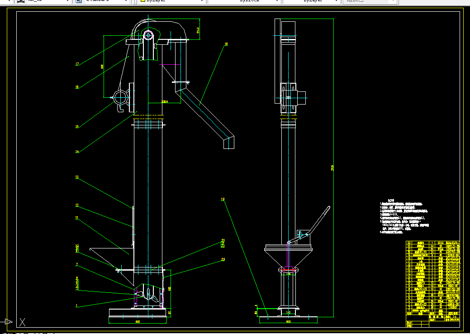Select callout number 13 label
Viewport: 470px width, 334px height.
tap(77, 177)
